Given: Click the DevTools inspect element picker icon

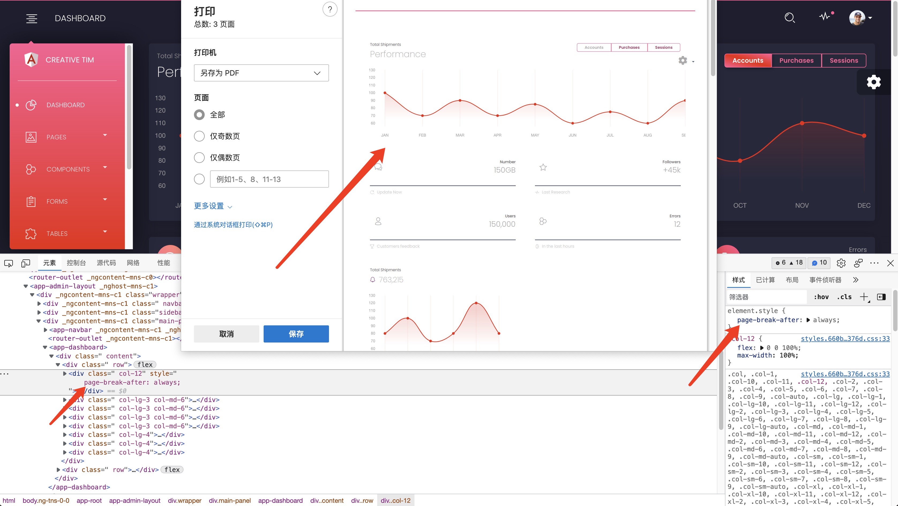Looking at the screenshot, I should 8,263.
